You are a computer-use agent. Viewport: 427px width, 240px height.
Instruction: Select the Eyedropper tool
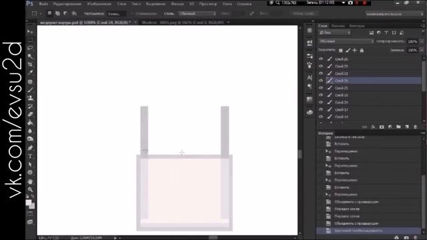tap(30, 73)
